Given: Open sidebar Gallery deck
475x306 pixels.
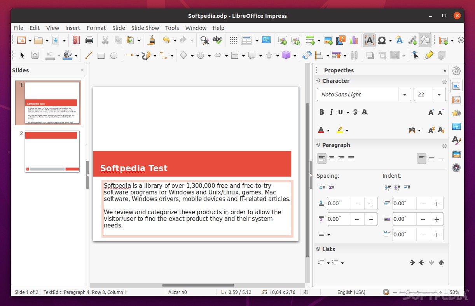Looking at the screenshot, I should point(456,154).
